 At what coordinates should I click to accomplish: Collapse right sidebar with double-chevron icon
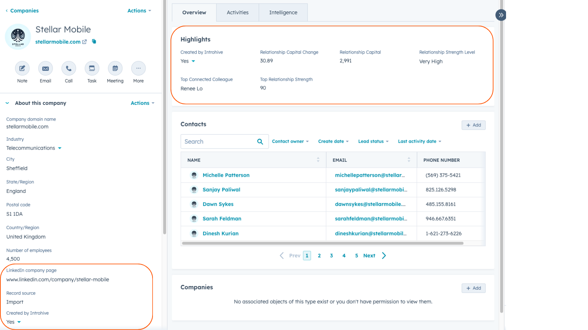point(501,15)
